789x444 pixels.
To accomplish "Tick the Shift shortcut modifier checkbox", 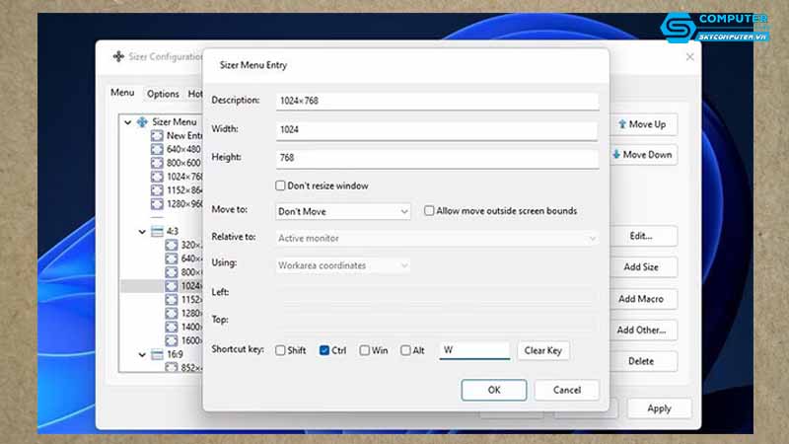I will coord(281,350).
